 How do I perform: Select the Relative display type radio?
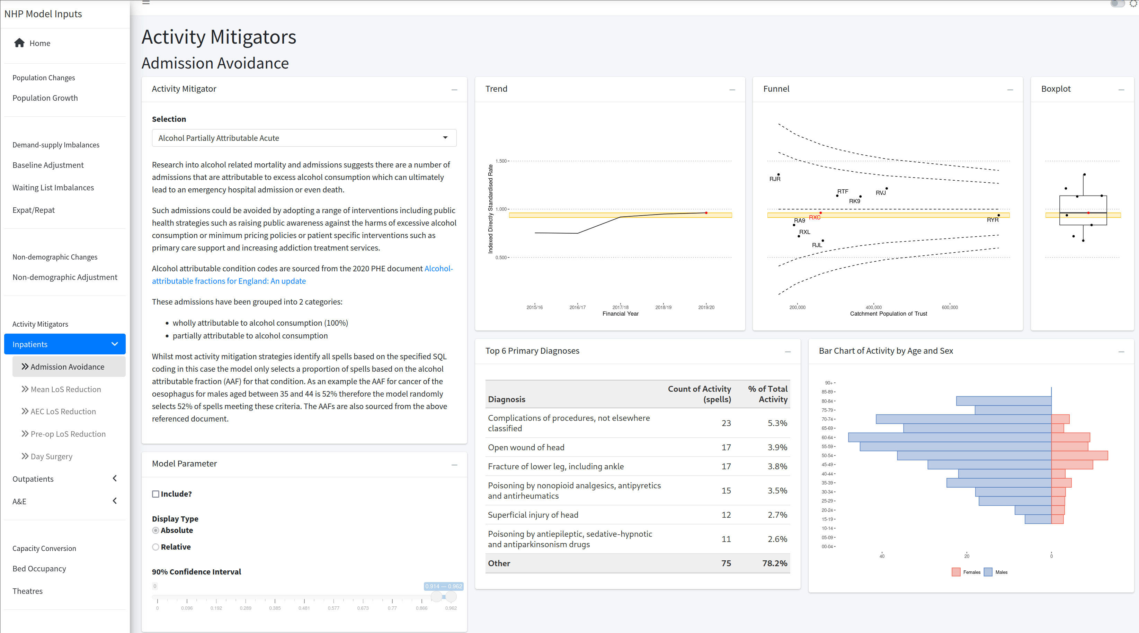point(155,547)
